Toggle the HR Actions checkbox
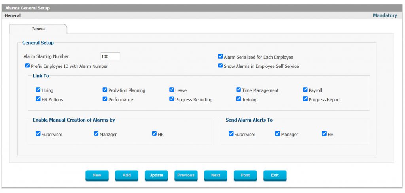The width and height of the screenshot is (405, 193). (x=38, y=99)
